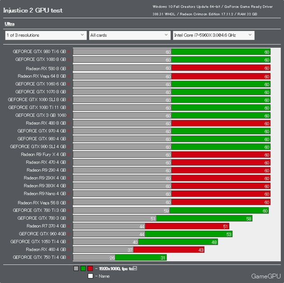
Task: Remove Radeon RX 480 8 GB with red X
Action: (x=69, y=123)
